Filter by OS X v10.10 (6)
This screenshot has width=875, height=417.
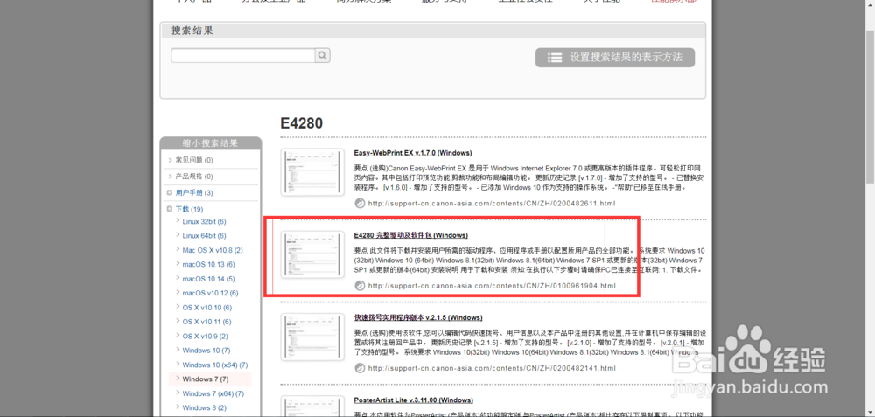(207, 308)
